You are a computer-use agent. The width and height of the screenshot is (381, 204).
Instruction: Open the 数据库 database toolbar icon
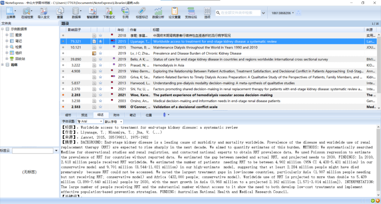click(76, 13)
